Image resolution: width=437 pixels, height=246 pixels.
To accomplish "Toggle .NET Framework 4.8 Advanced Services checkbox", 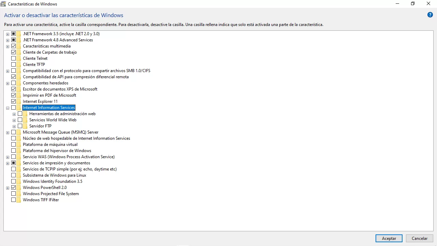I will point(14,40).
